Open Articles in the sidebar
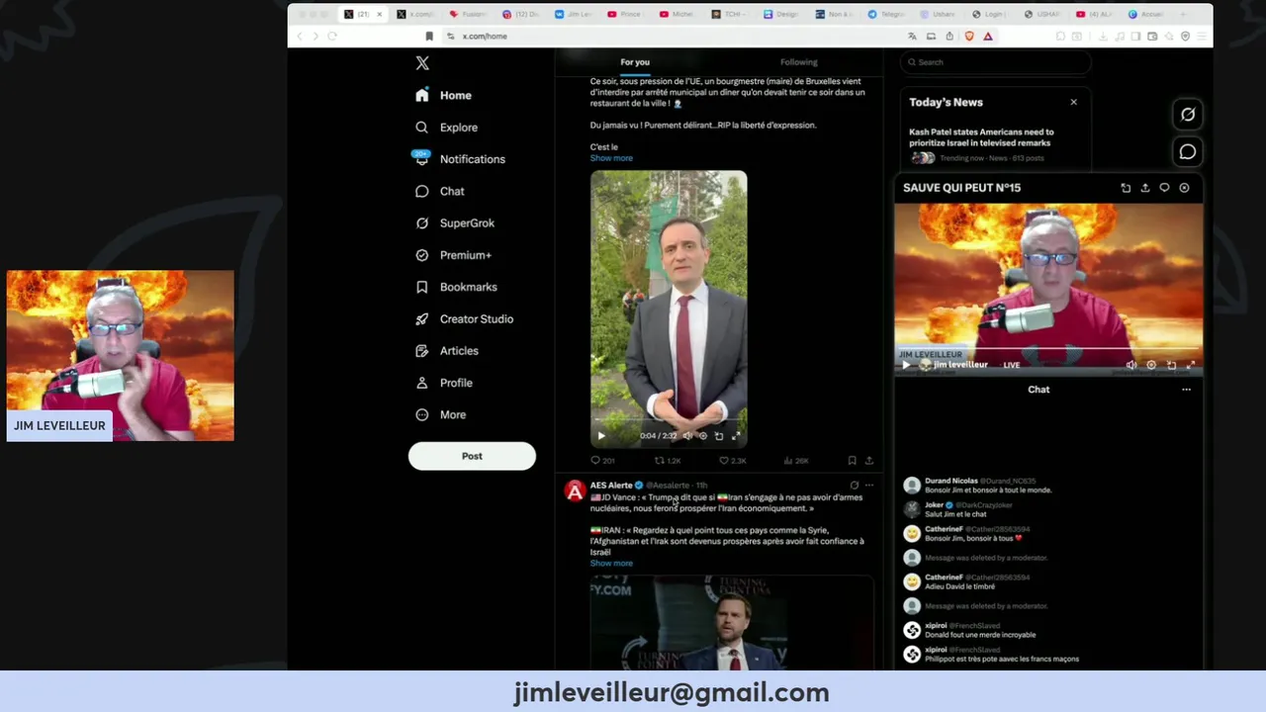Viewport: 1266px width, 712px height. [446, 351]
